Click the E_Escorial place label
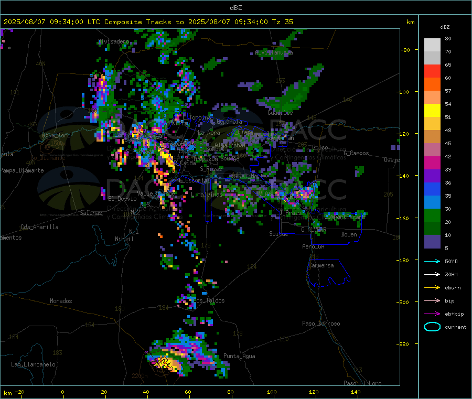 click(194, 180)
